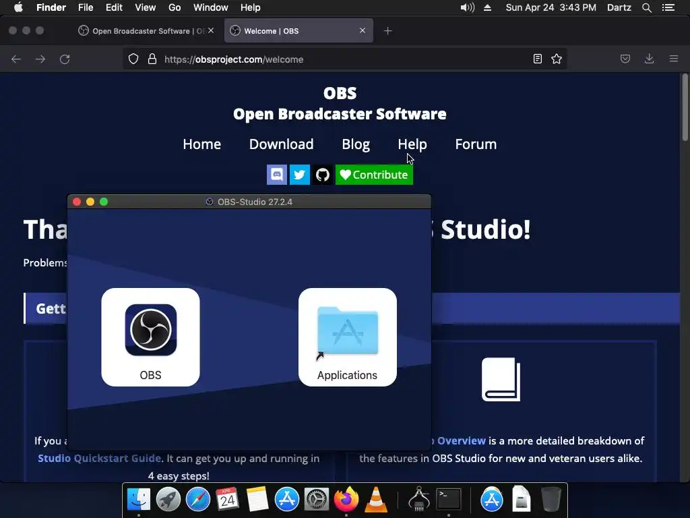Open the Firefox hamburger menu
The width and height of the screenshot is (690, 518).
click(674, 59)
